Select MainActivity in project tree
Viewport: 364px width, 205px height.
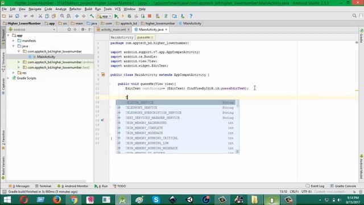(46, 57)
